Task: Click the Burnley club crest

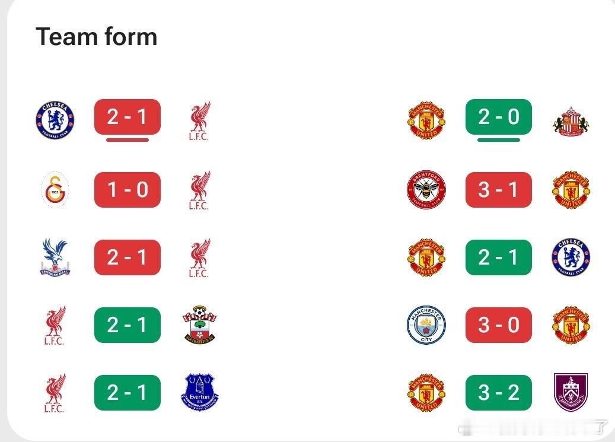Action: (571, 392)
